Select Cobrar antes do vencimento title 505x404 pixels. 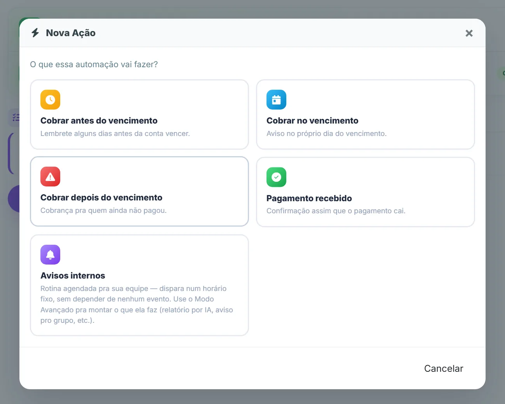(99, 120)
